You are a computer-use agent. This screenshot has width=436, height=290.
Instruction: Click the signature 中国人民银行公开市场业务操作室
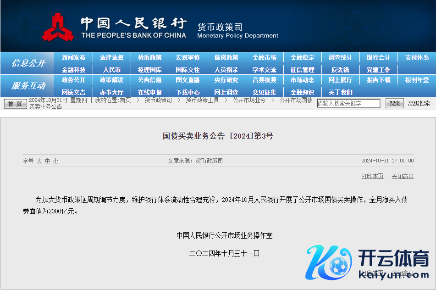click(224, 235)
